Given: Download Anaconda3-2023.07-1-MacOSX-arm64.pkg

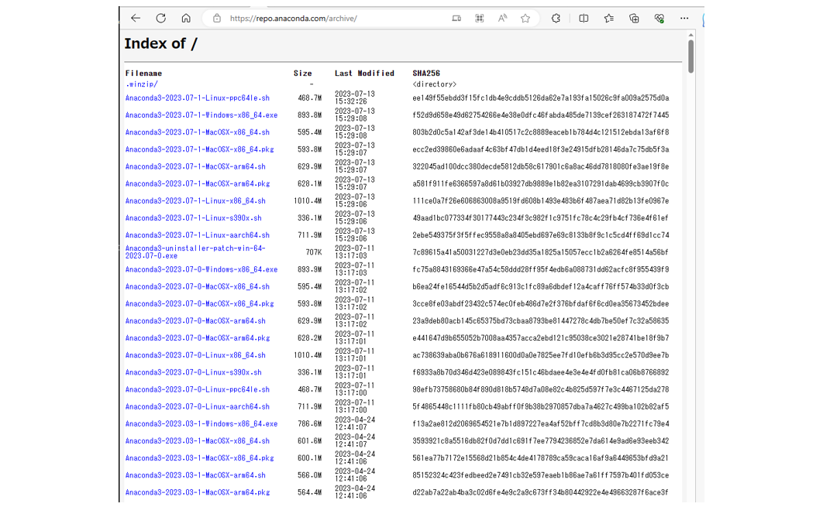Looking at the screenshot, I should [x=197, y=183].
